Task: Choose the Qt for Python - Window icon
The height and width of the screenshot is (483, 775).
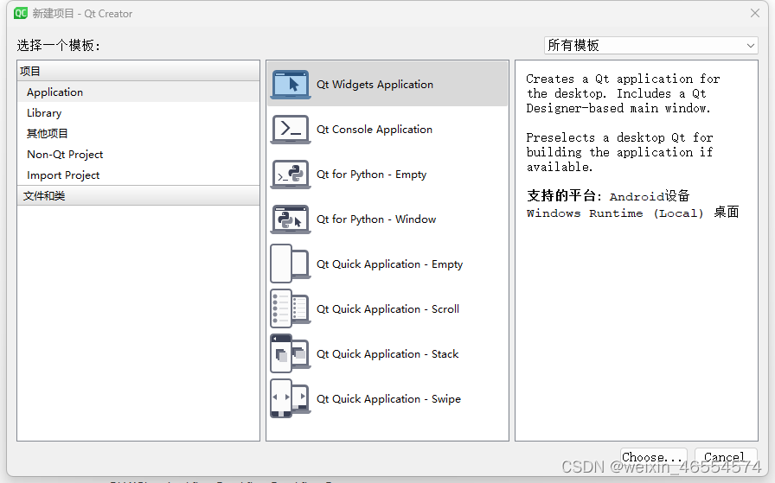Action: [291, 219]
